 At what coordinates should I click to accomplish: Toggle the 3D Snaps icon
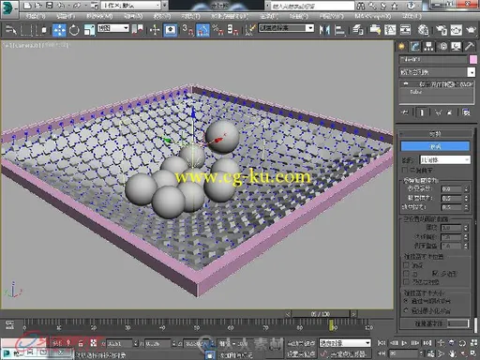click(x=187, y=30)
